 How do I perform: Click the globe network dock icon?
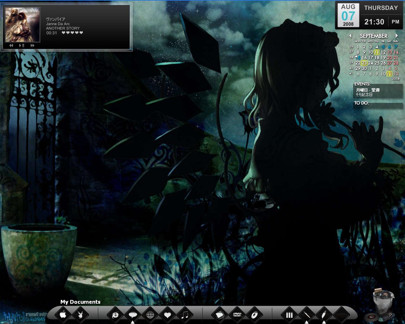(x=150, y=315)
